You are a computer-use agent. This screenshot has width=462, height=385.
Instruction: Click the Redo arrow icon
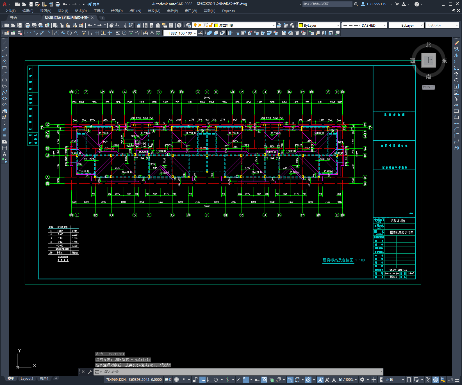pos(100,25)
